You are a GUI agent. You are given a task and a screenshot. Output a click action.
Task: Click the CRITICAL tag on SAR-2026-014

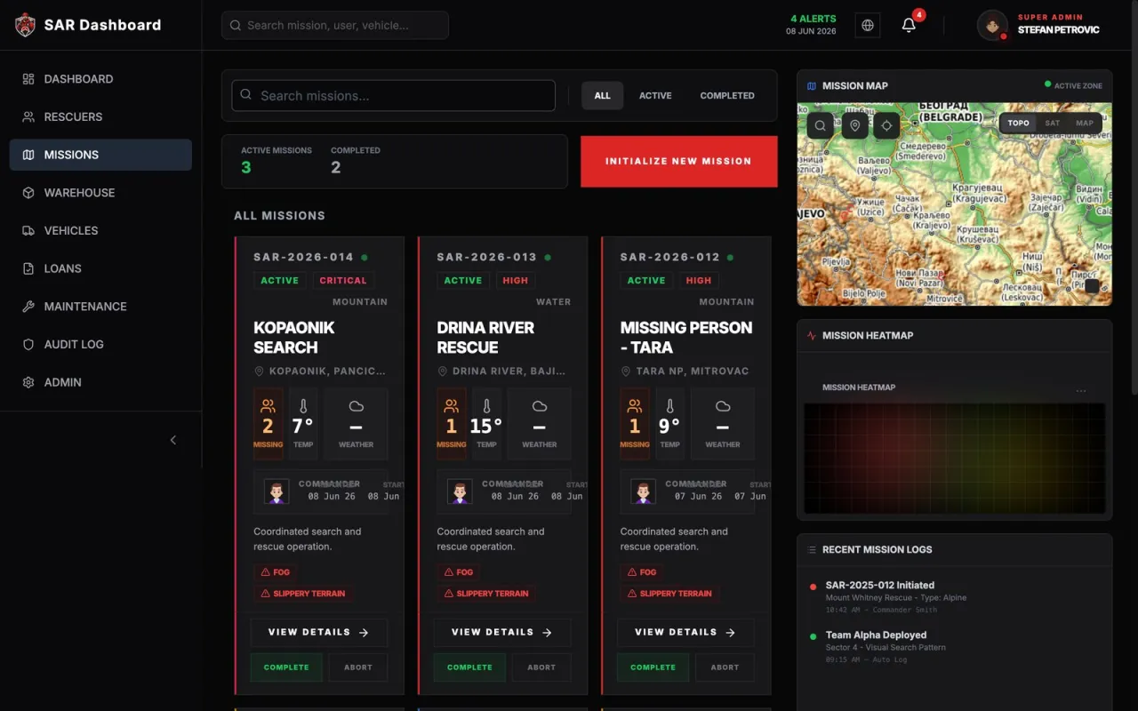[x=343, y=280]
